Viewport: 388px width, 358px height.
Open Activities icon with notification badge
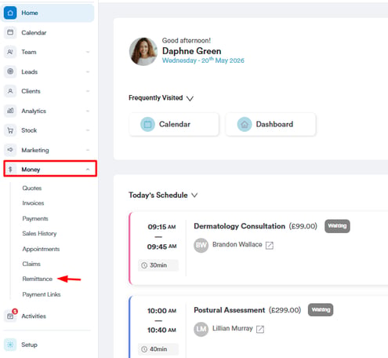pos(11,315)
